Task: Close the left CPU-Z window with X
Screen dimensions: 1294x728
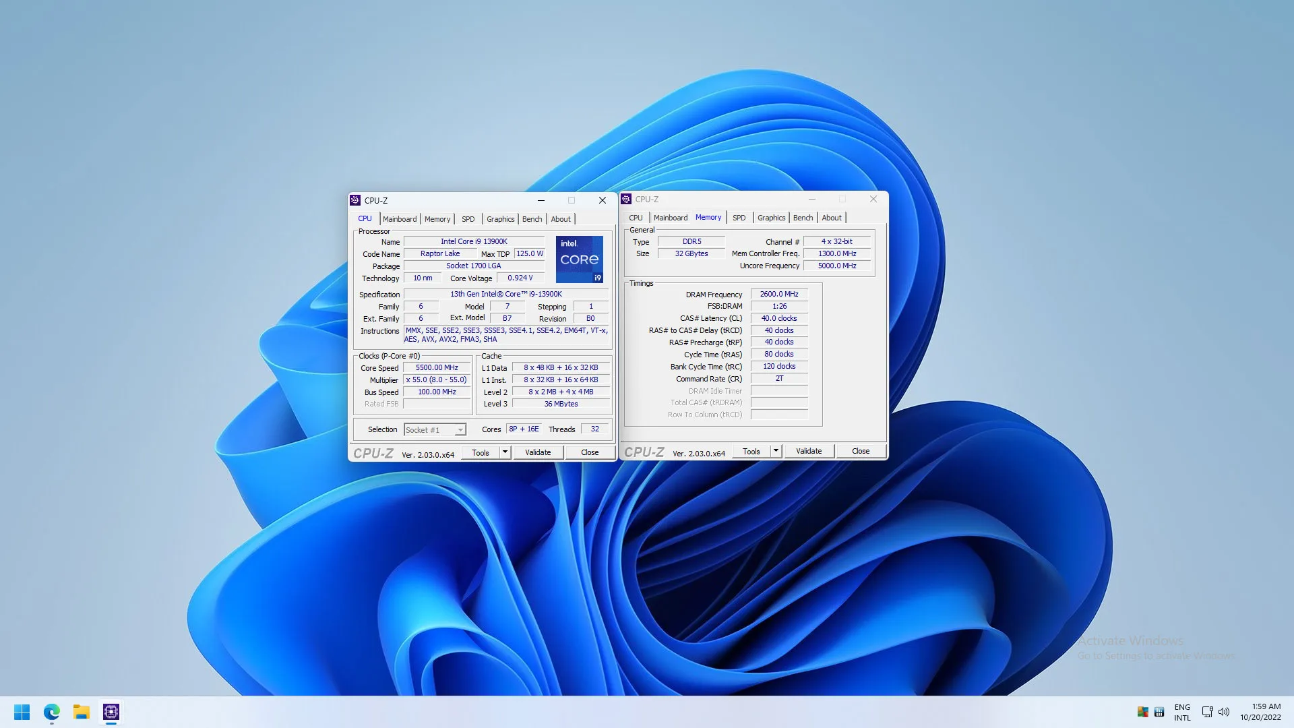Action: coord(603,200)
